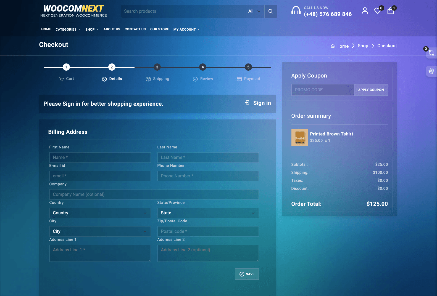
Task: Open the All search category dropdown
Action: pos(254,11)
